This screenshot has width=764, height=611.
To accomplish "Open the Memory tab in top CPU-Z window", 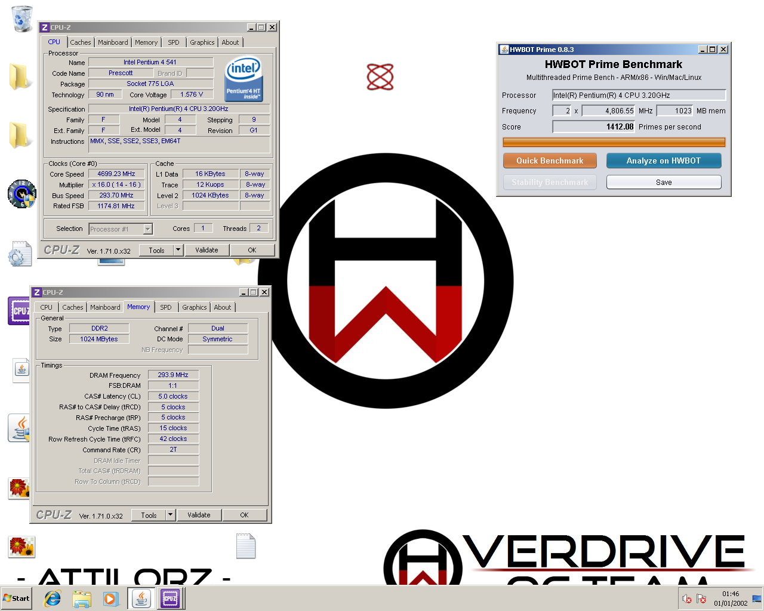I will pyautogui.click(x=146, y=42).
